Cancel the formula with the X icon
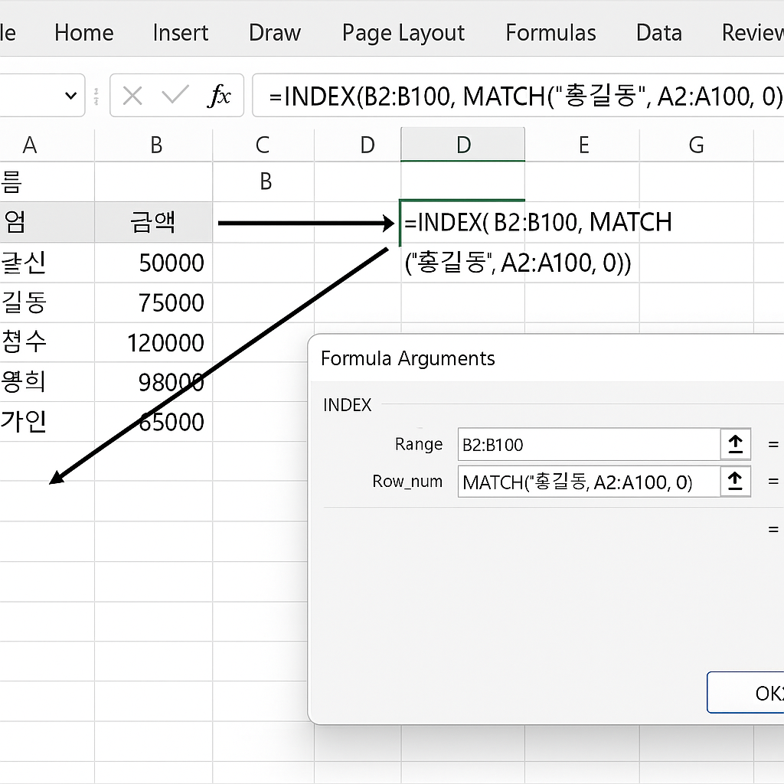 point(132,95)
